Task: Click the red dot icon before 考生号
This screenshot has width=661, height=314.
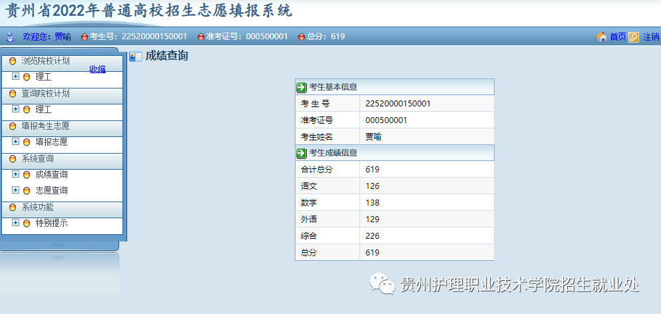Action: pos(85,37)
